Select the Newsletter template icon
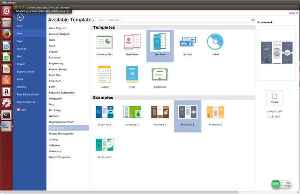 (132, 42)
